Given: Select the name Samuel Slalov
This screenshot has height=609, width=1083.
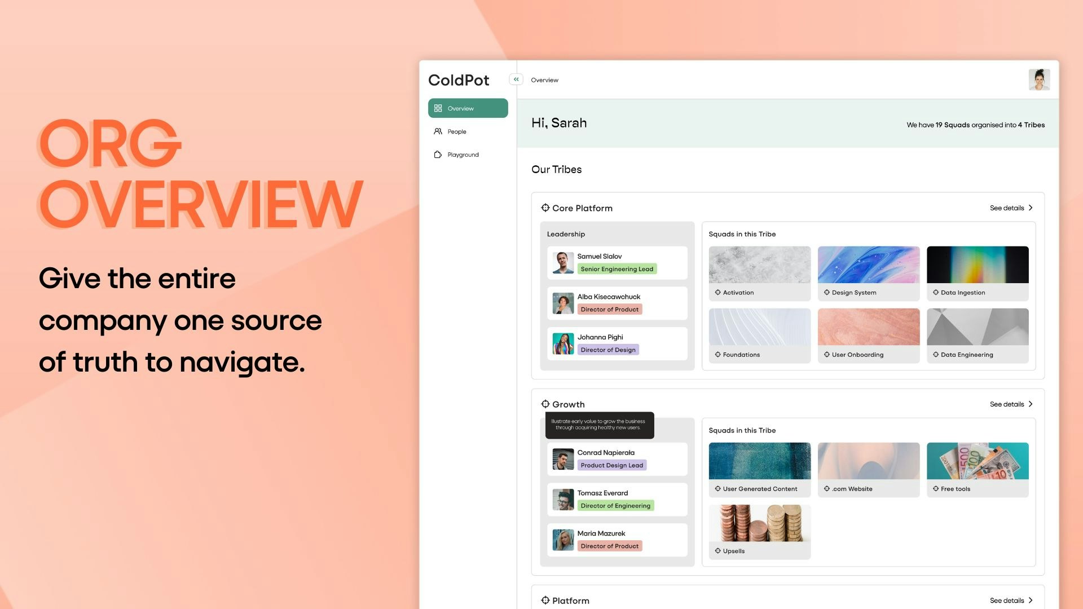Looking at the screenshot, I should [599, 256].
